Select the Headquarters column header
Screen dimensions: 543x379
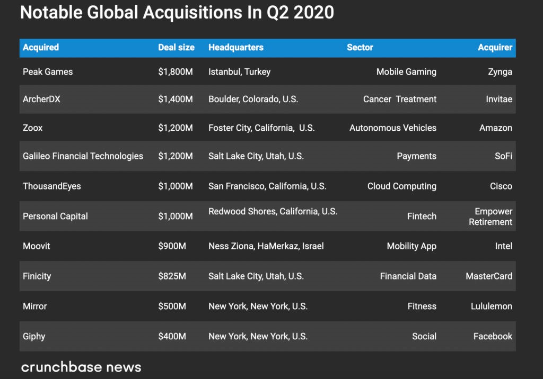(x=236, y=48)
